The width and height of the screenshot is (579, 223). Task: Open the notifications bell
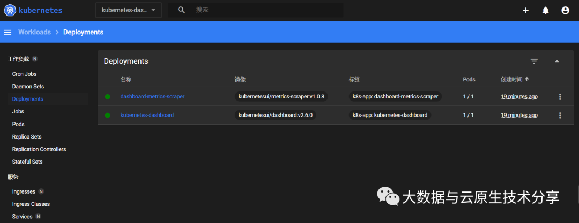point(545,10)
